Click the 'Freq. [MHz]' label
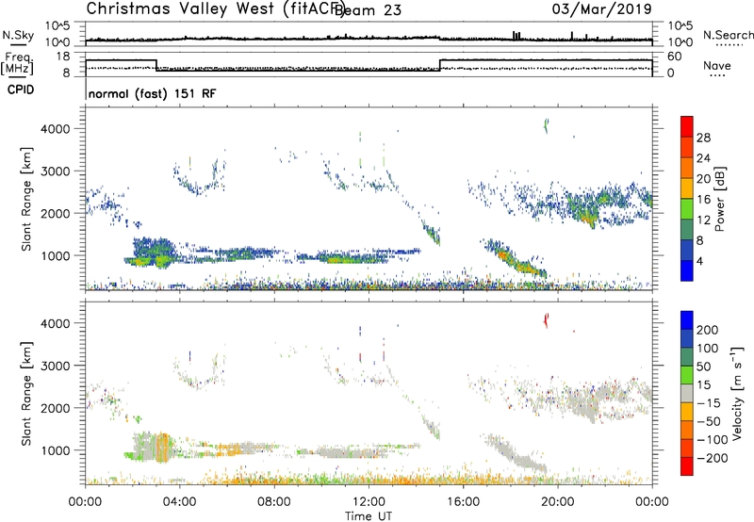The width and height of the screenshot is (754, 522). pos(17,64)
